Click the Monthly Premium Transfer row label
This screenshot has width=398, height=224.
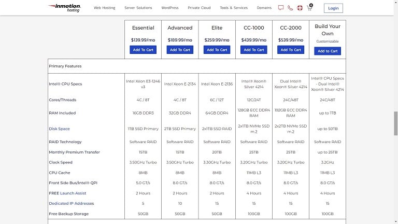(x=75, y=152)
